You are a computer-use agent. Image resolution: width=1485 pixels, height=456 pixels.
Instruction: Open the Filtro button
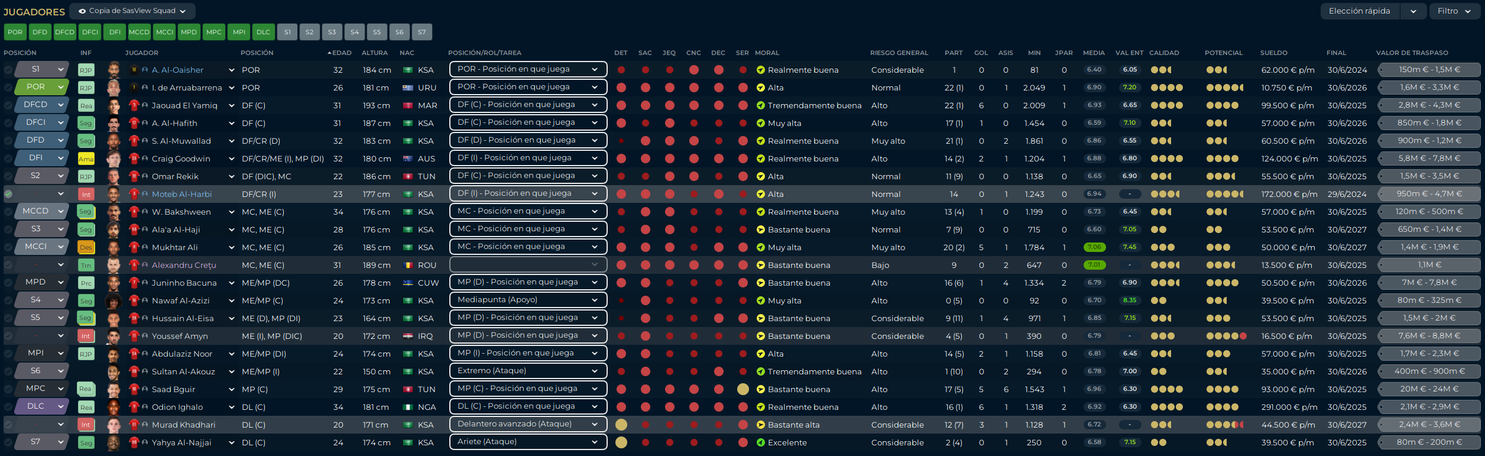tap(1454, 11)
